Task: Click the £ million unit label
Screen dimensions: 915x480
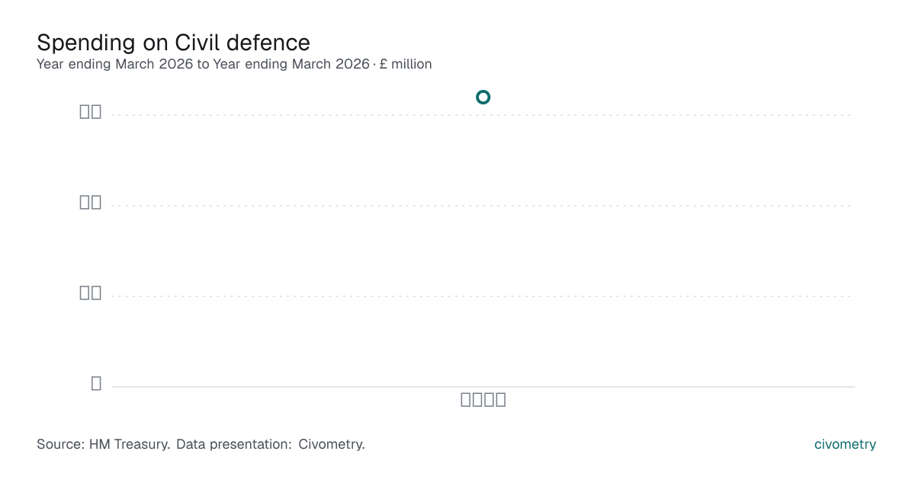Action: tap(406, 64)
